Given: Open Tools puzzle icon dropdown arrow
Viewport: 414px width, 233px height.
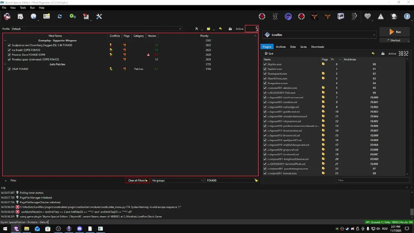Looking at the screenshot, I should 91,20.
